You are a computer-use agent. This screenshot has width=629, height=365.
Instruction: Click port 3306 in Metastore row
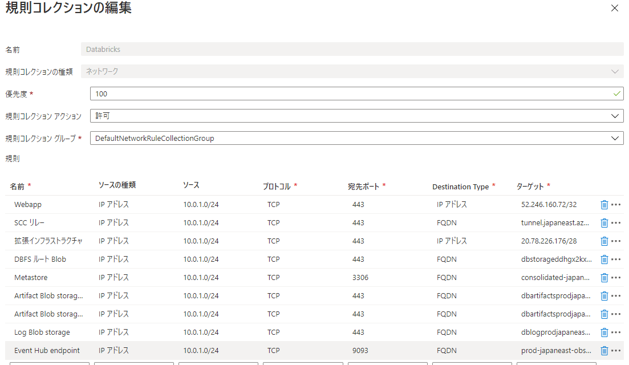(360, 278)
